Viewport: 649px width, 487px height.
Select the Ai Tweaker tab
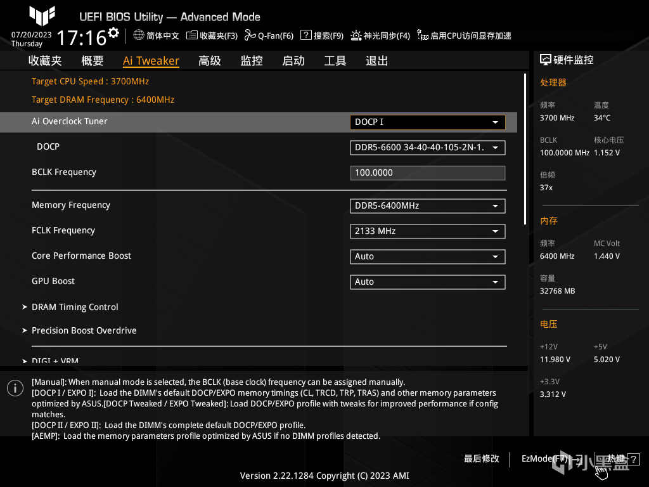point(151,61)
